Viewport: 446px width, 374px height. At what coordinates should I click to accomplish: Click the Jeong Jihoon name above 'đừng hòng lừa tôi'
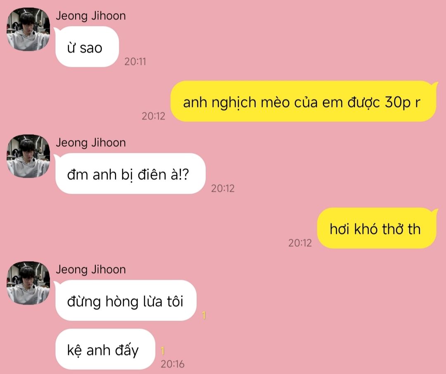click(91, 269)
